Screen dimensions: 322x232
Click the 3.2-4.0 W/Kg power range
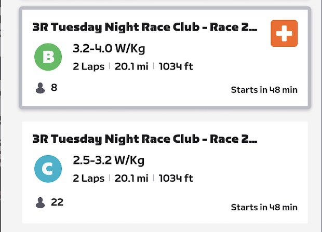point(109,50)
